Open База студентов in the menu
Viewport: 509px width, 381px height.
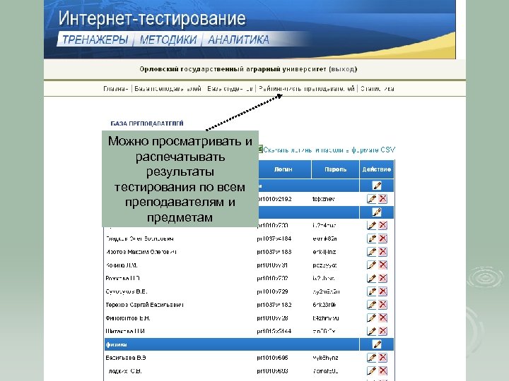(x=230, y=88)
